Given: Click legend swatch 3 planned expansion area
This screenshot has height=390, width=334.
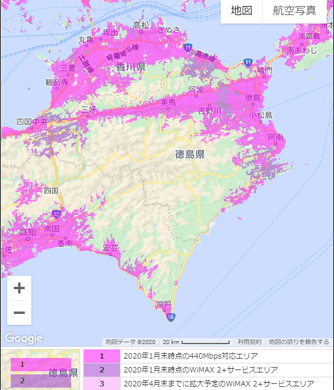Looking at the screenshot, I should pos(102,383).
